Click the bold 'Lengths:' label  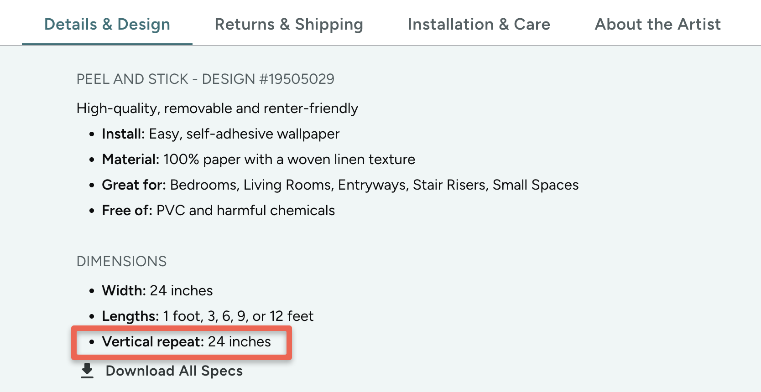130,316
